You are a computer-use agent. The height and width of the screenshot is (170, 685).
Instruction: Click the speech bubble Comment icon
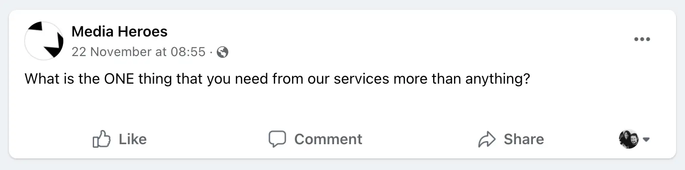pyautogui.click(x=277, y=139)
